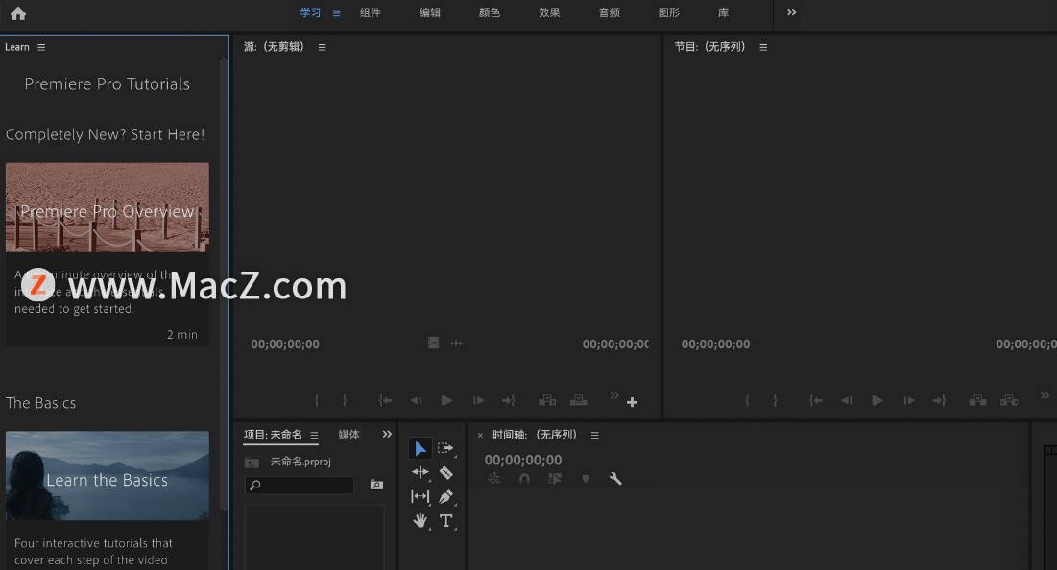Toggle snap magnet in timeline
The image size is (1057, 570).
524,479
